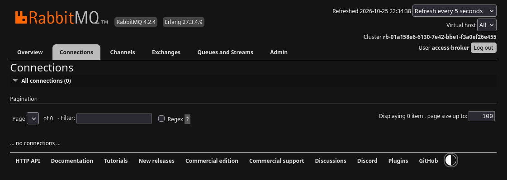Open the refresh interval dropdown

point(454,11)
